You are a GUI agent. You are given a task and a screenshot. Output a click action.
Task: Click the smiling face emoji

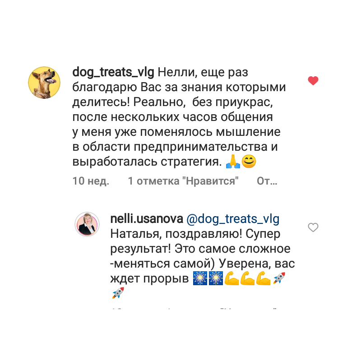coord(249,162)
